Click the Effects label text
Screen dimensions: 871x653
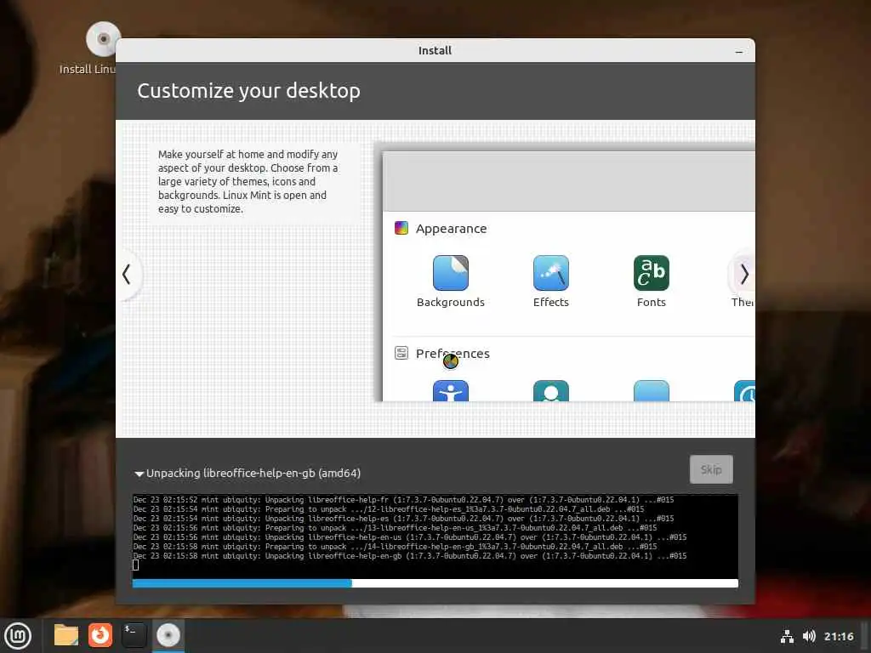[550, 302]
